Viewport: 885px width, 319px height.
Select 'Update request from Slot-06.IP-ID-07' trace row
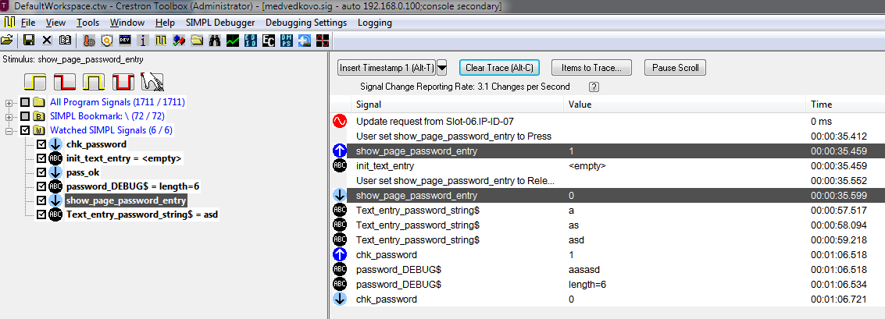(x=607, y=121)
